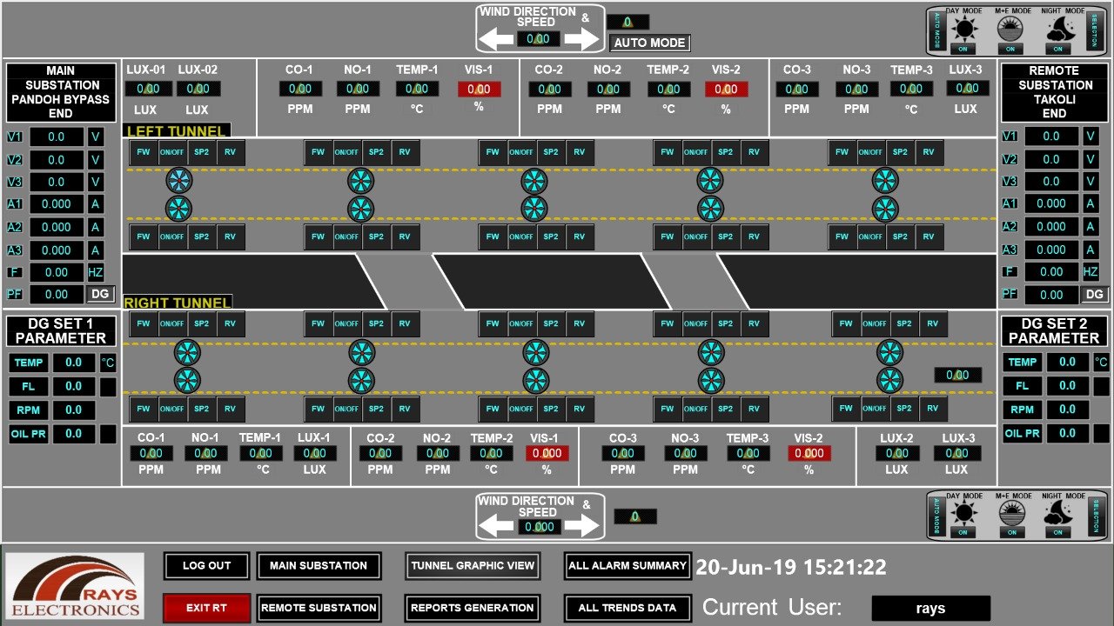
Task: Toggle M+E Mode ON in bottom panel
Action: (x=1010, y=532)
